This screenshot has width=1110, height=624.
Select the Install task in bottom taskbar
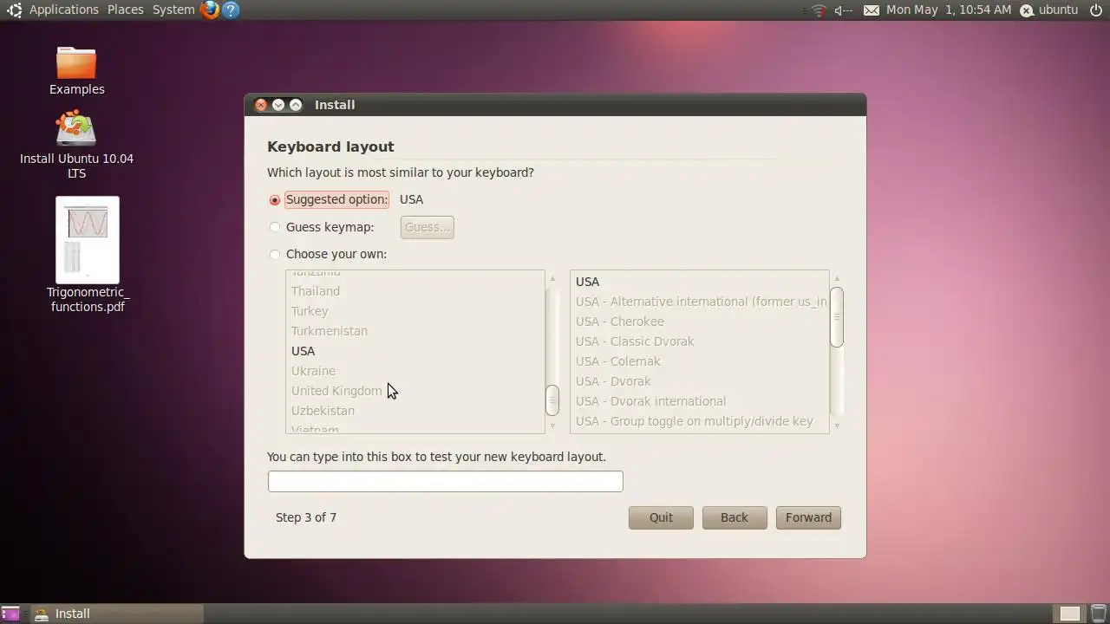pyautogui.click(x=116, y=614)
